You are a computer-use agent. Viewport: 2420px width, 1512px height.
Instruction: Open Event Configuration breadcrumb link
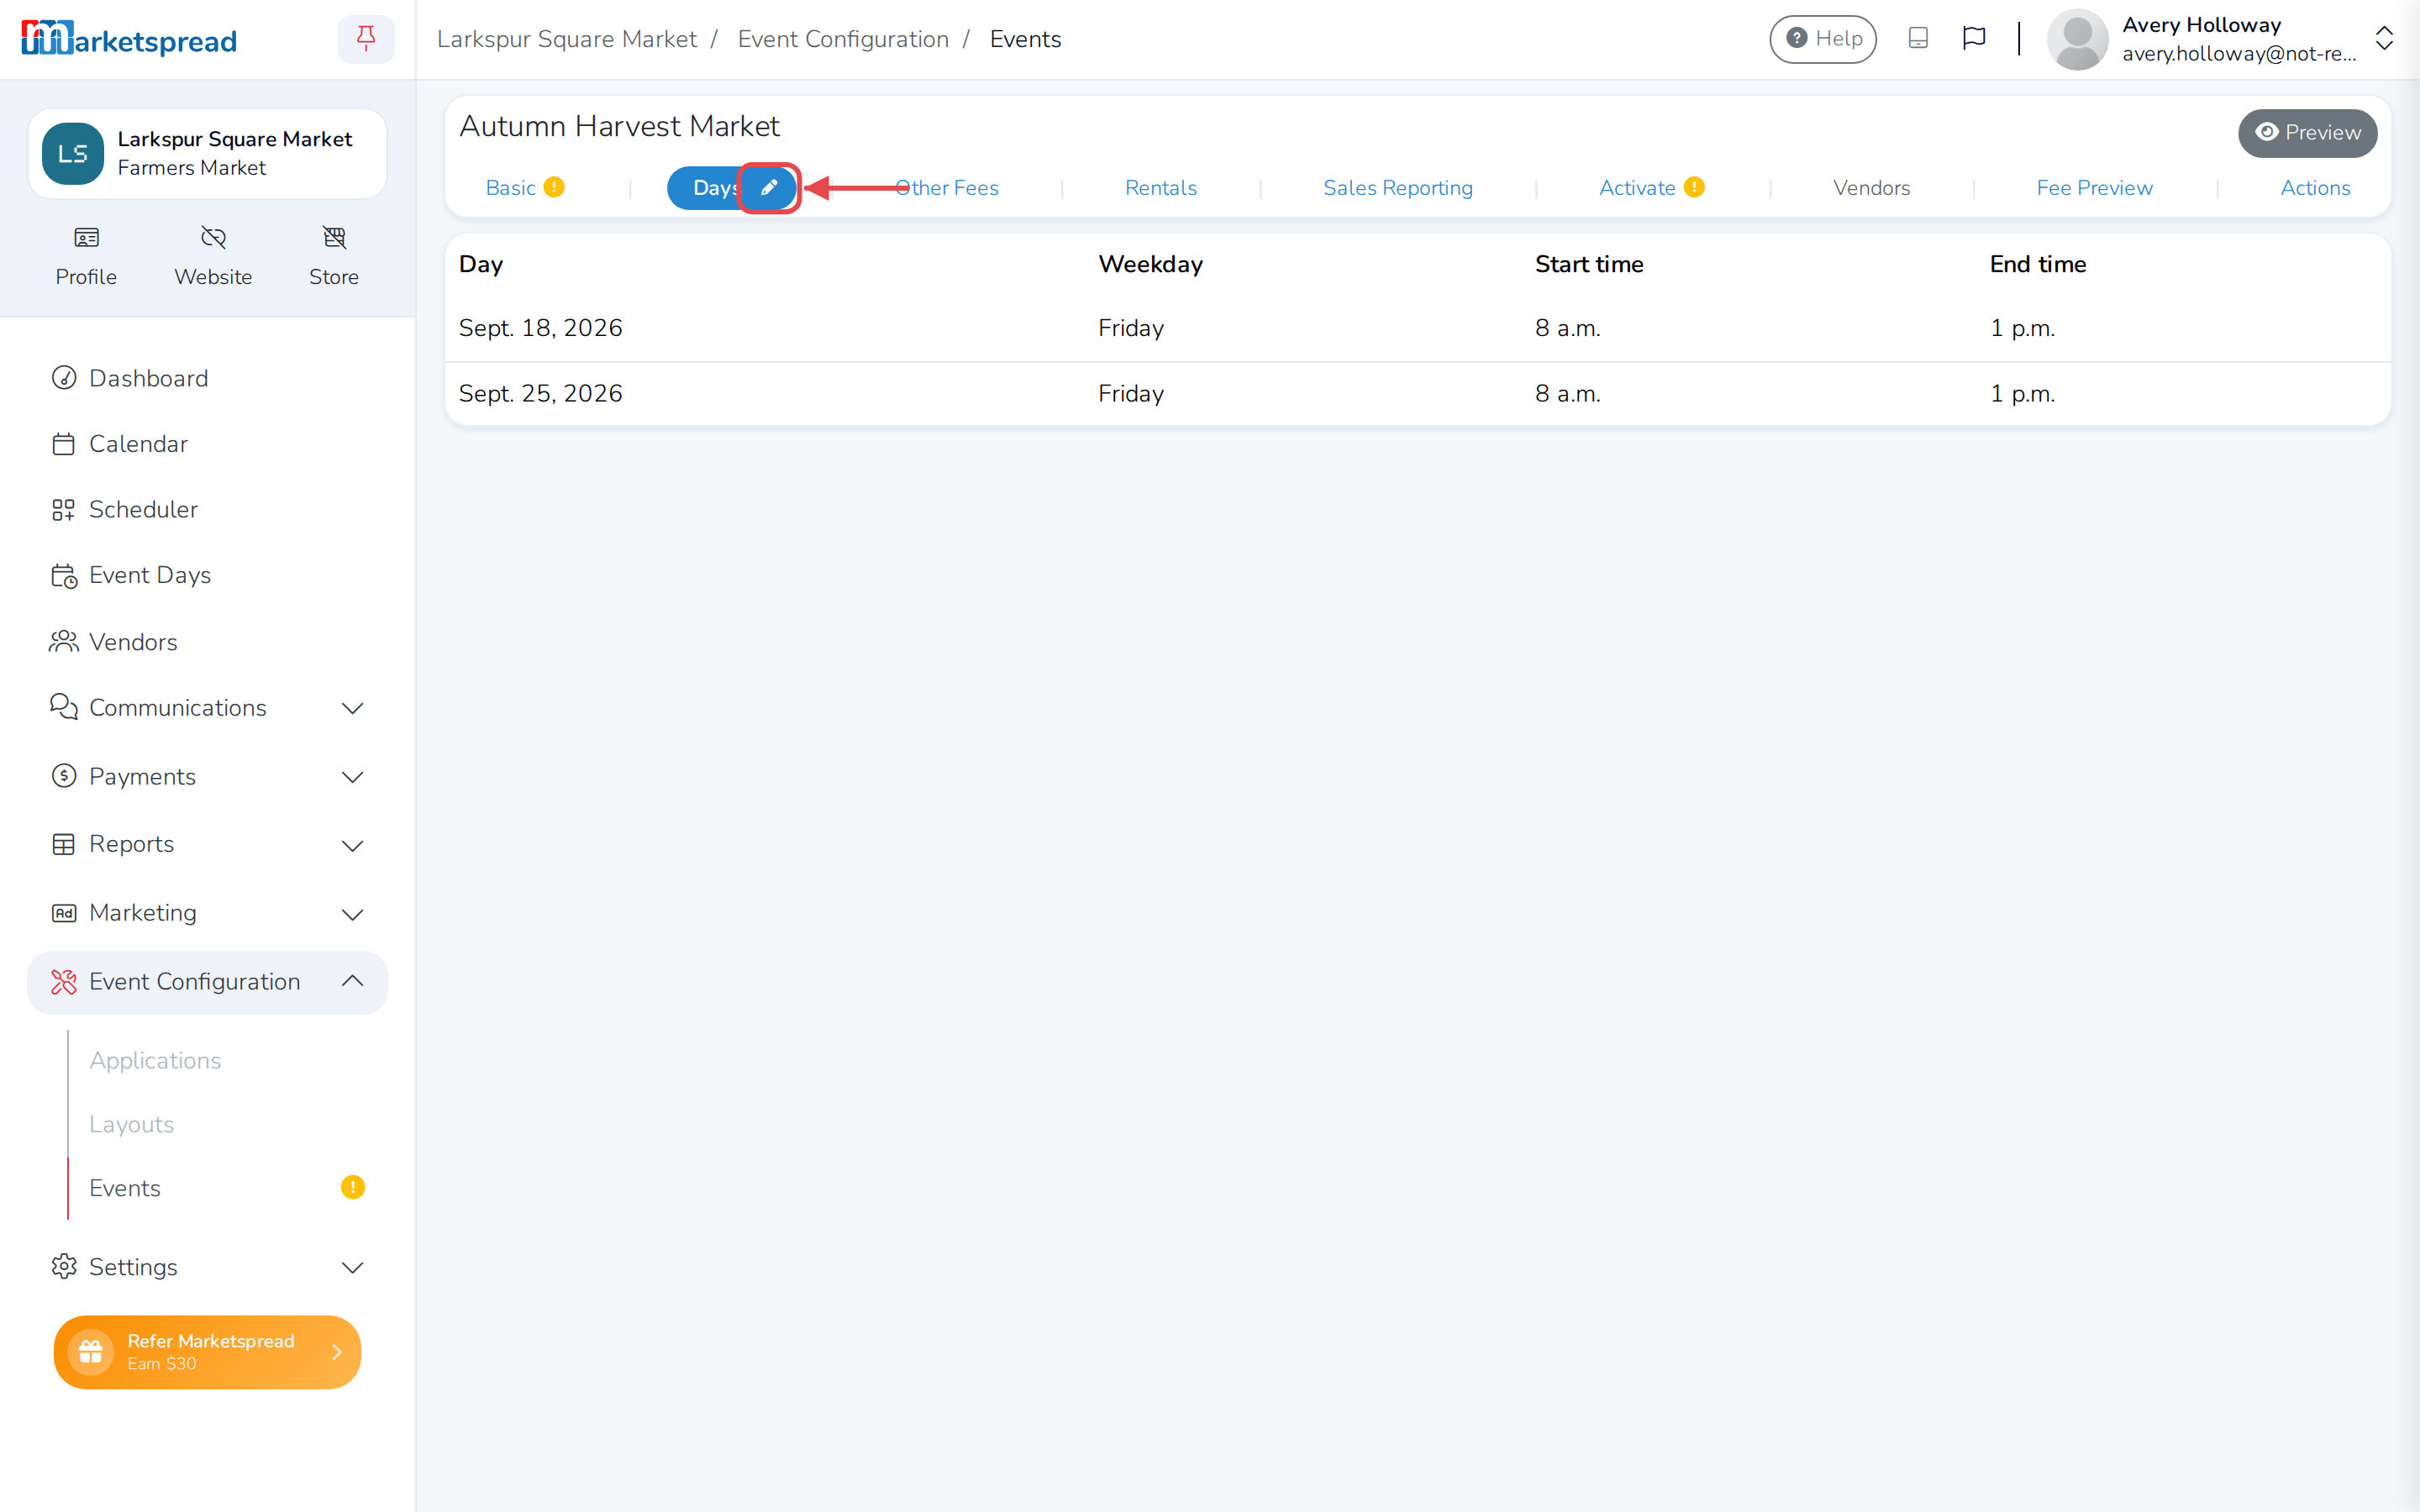point(843,39)
